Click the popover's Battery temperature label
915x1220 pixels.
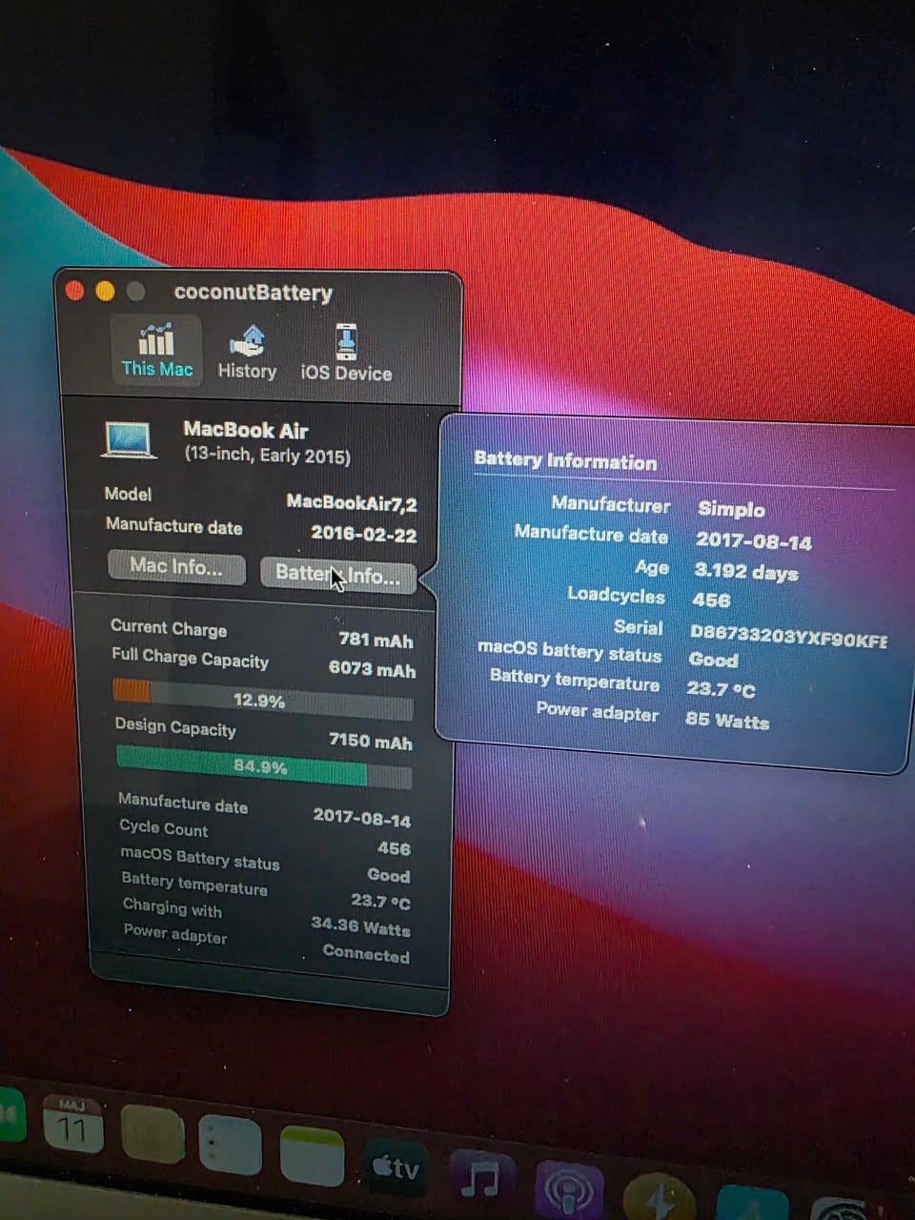coord(575,681)
